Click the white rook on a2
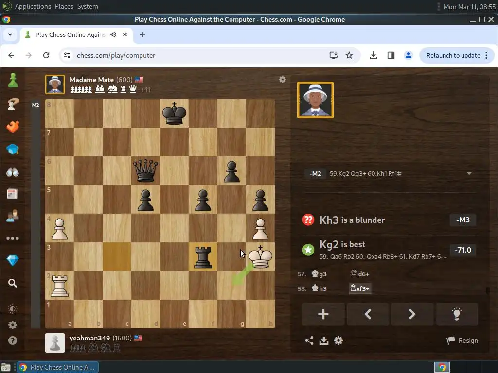Image resolution: width=498 pixels, height=373 pixels. [x=59, y=285]
